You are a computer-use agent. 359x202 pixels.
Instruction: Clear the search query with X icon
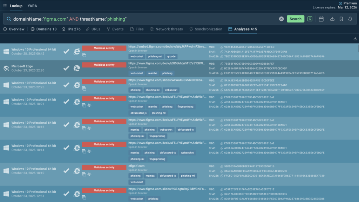tap(281, 19)
